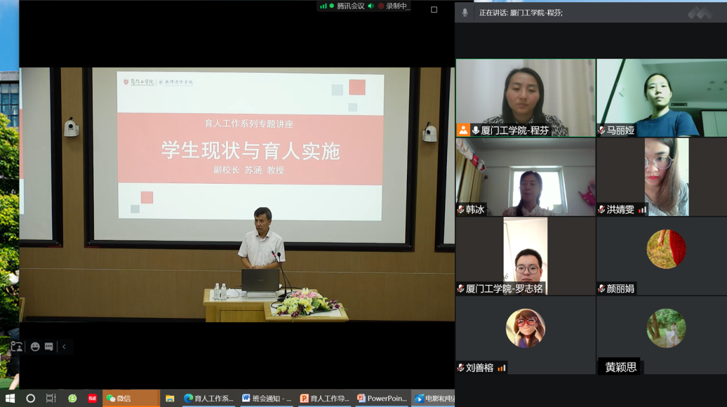Click the square window button near the top bar
This screenshot has width=727, height=407.
pos(434,10)
